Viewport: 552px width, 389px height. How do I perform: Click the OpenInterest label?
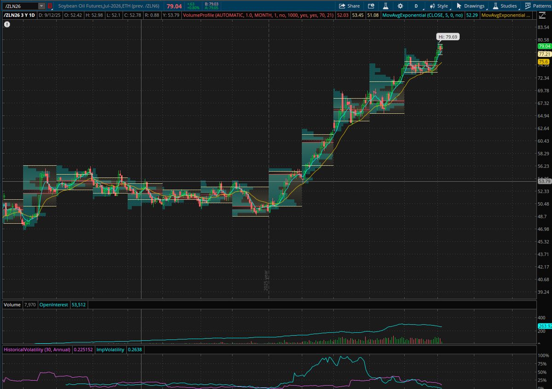(x=53, y=304)
